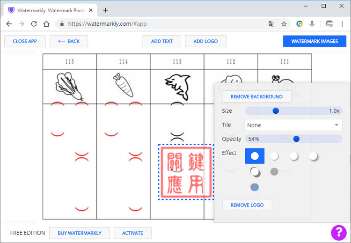Pick the fourth strong shadow effect circle
This screenshot has height=243, width=351.
313,156
